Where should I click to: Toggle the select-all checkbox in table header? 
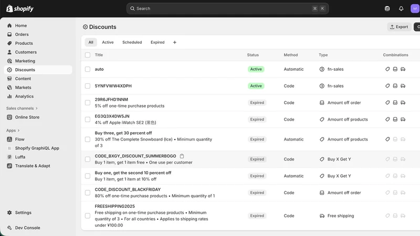click(x=88, y=55)
